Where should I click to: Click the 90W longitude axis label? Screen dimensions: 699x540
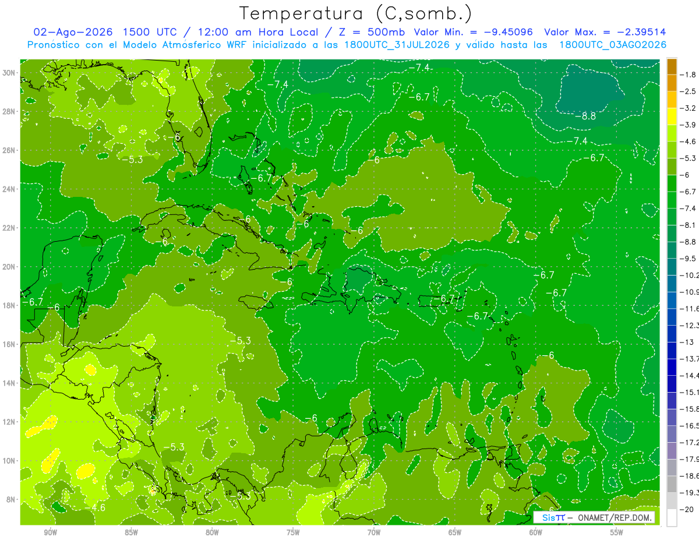point(50,532)
